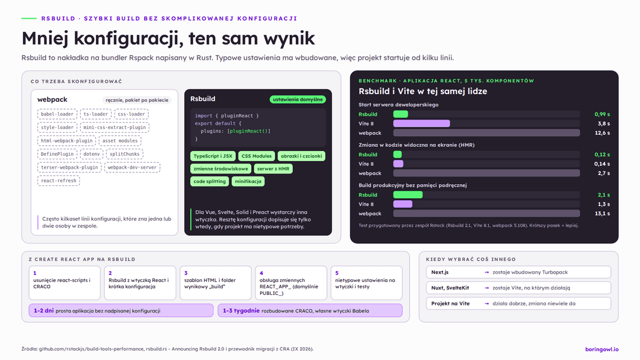The width and height of the screenshot is (640, 360).
Task: Click the splitChunks chip
Action: click(x=124, y=154)
